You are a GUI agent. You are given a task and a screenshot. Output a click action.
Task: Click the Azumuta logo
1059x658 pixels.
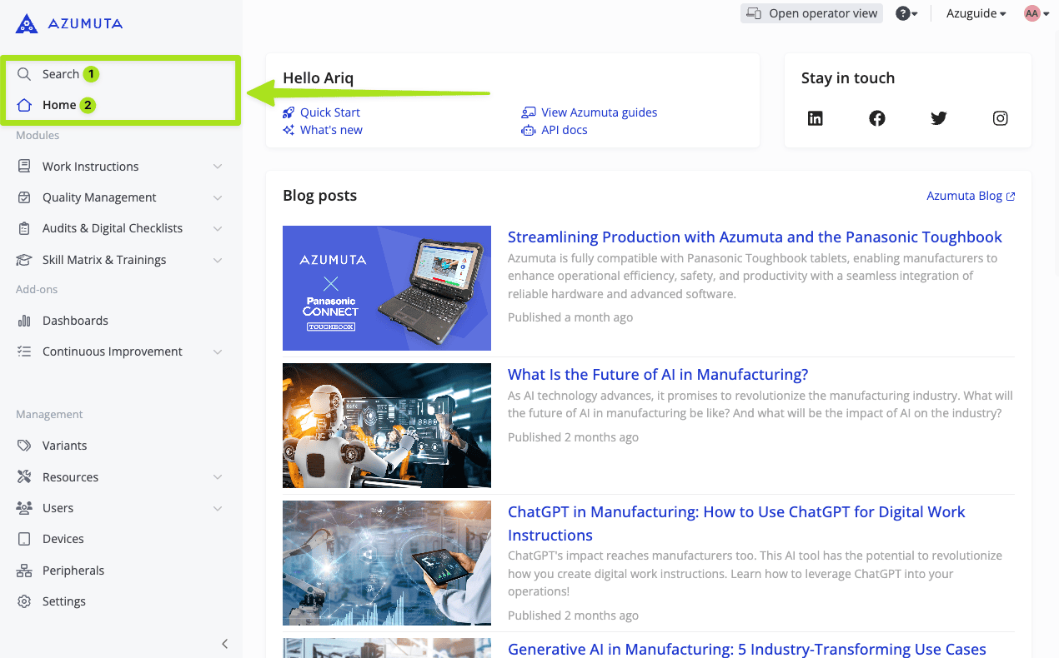click(x=69, y=23)
